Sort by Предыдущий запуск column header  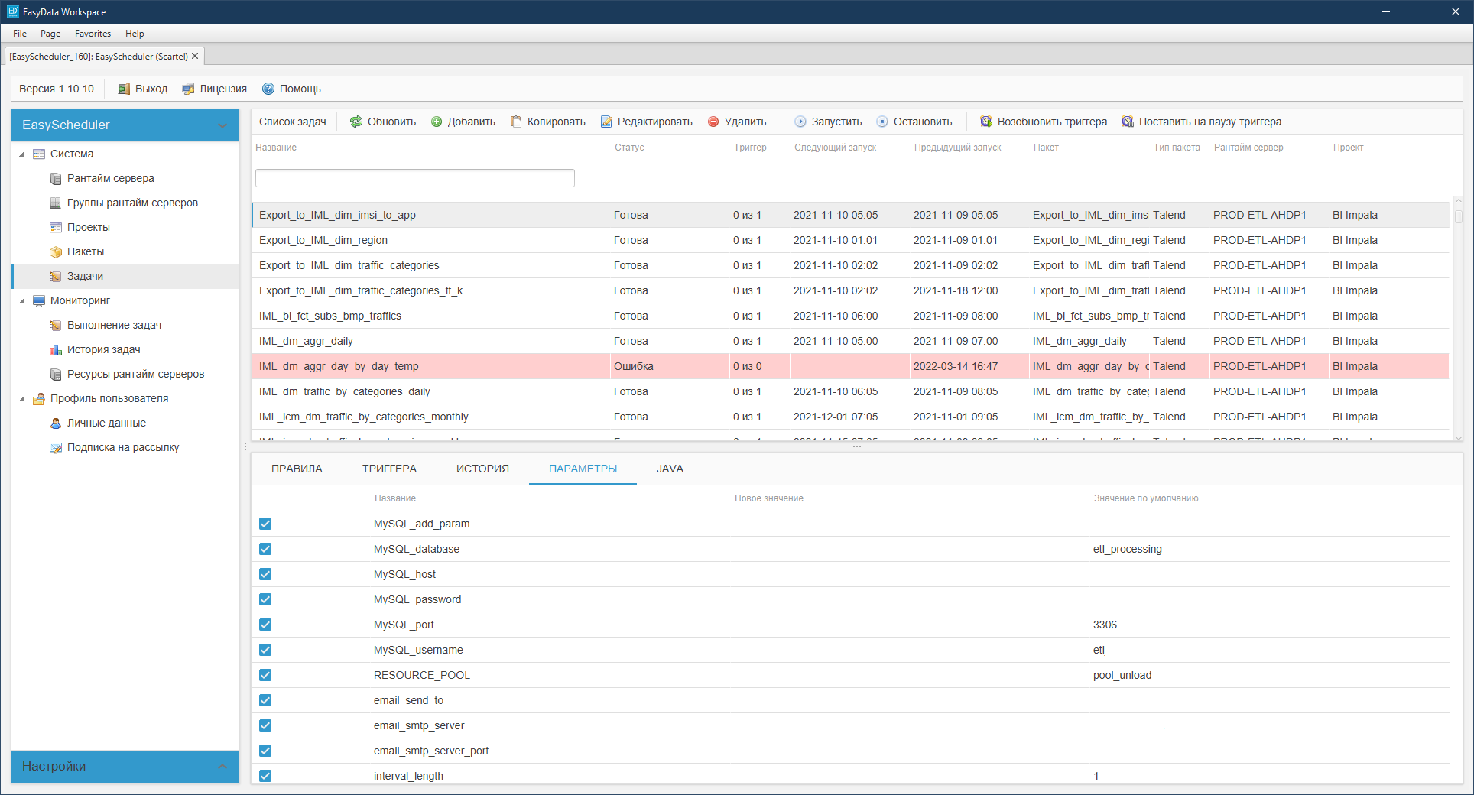pos(957,148)
